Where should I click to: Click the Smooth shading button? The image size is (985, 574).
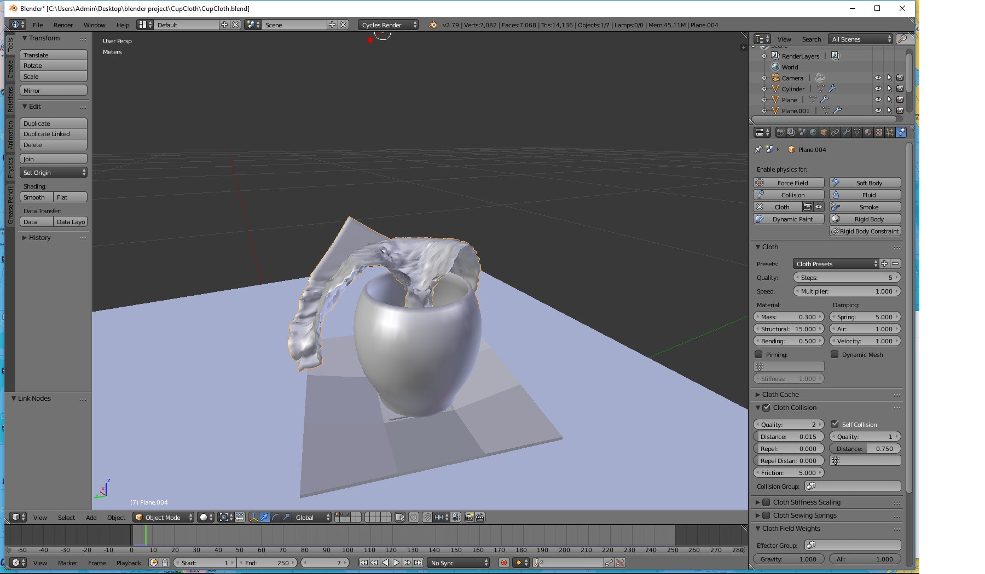37,197
